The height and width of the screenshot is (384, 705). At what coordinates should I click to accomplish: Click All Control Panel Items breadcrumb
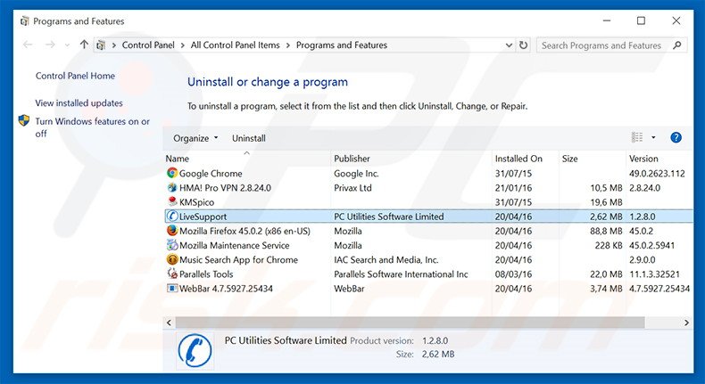pos(236,45)
